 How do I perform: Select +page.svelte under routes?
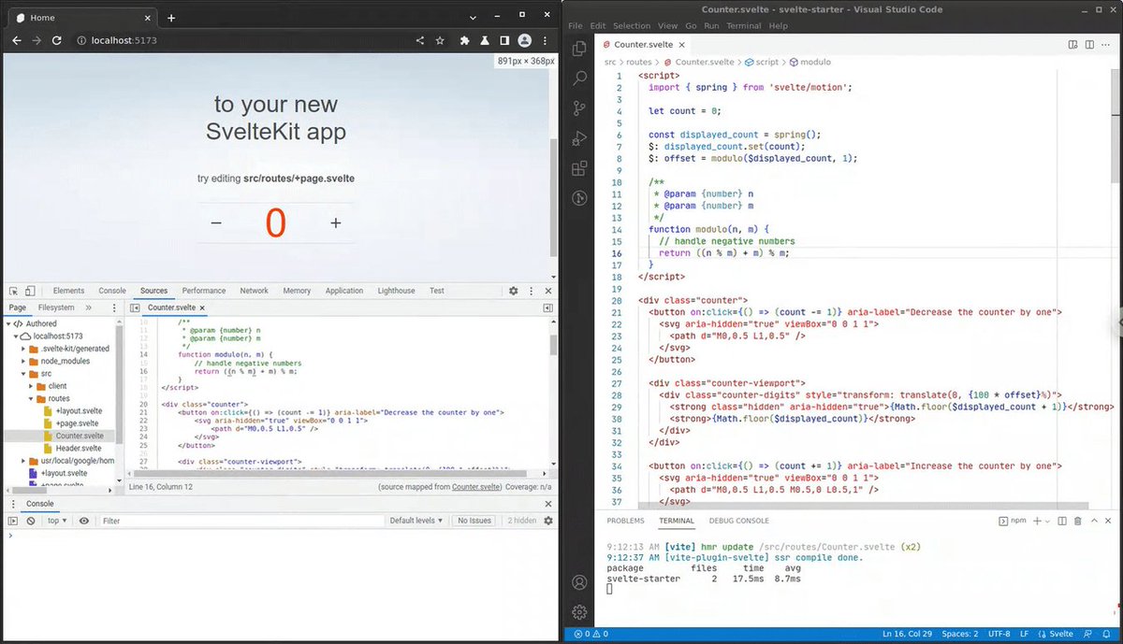coord(77,423)
